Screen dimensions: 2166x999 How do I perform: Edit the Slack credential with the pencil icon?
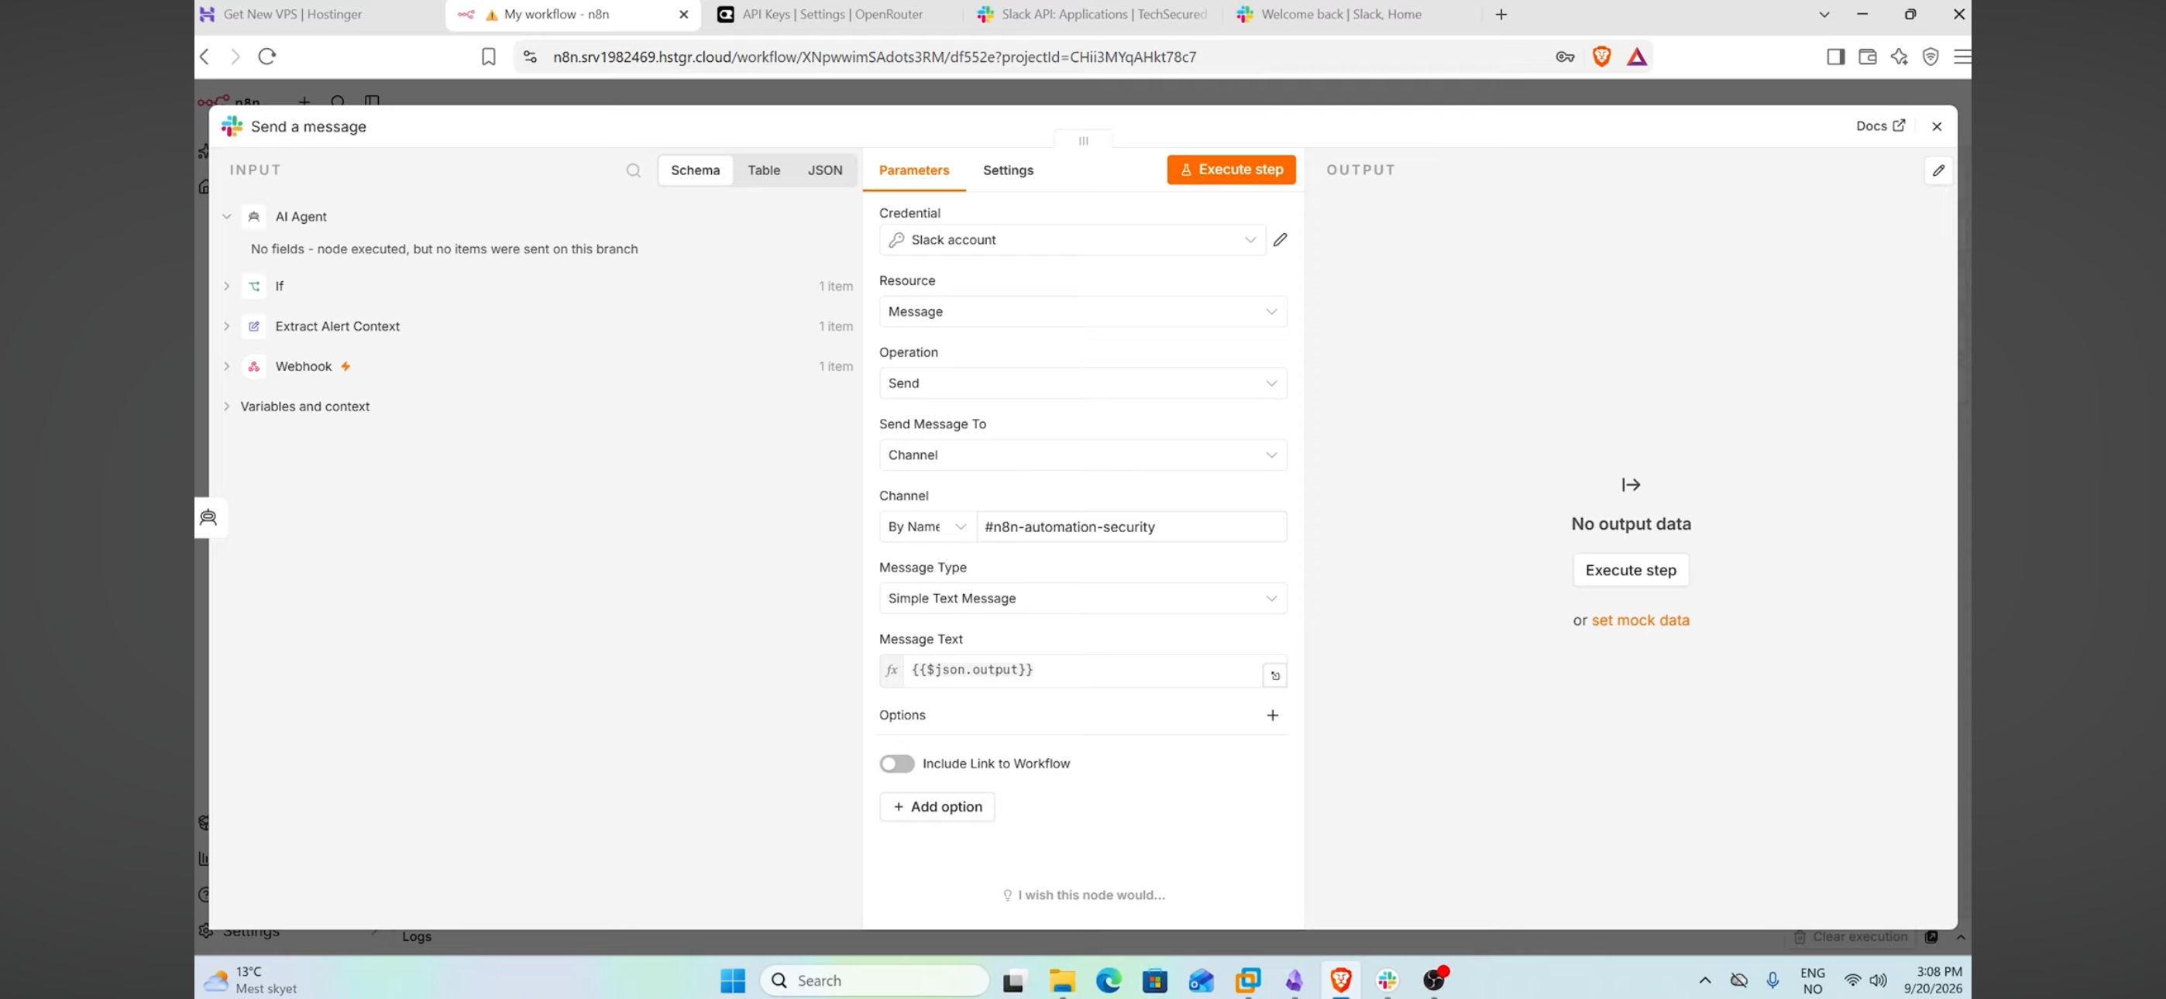[1280, 239]
